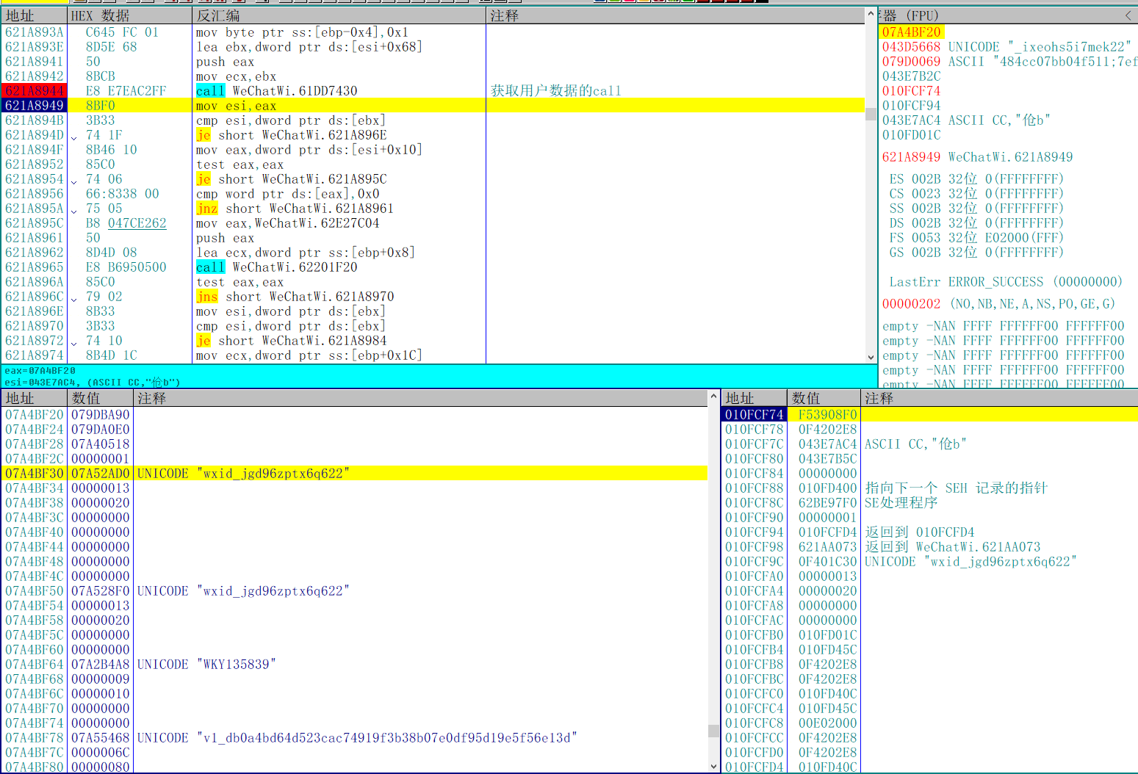Image resolution: width=1138 pixels, height=774 pixels.
Task: Click the 注释 header in memory dump pane
Action: coord(421,398)
